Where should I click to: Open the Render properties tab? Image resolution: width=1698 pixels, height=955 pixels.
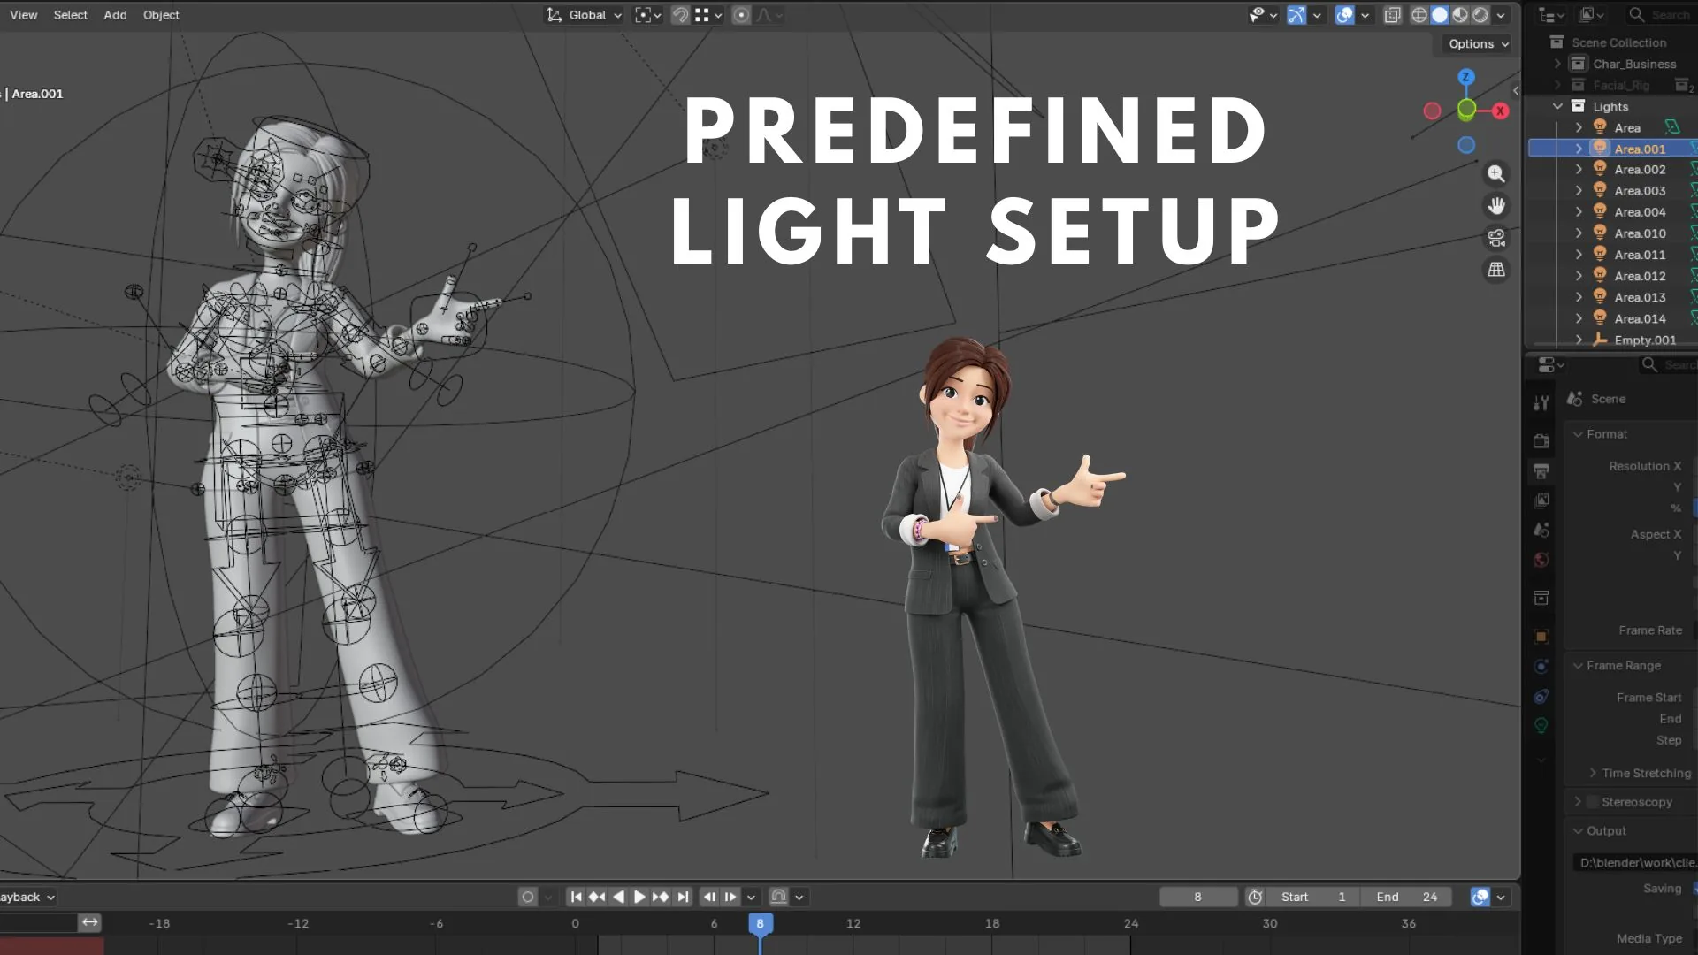[1541, 440]
